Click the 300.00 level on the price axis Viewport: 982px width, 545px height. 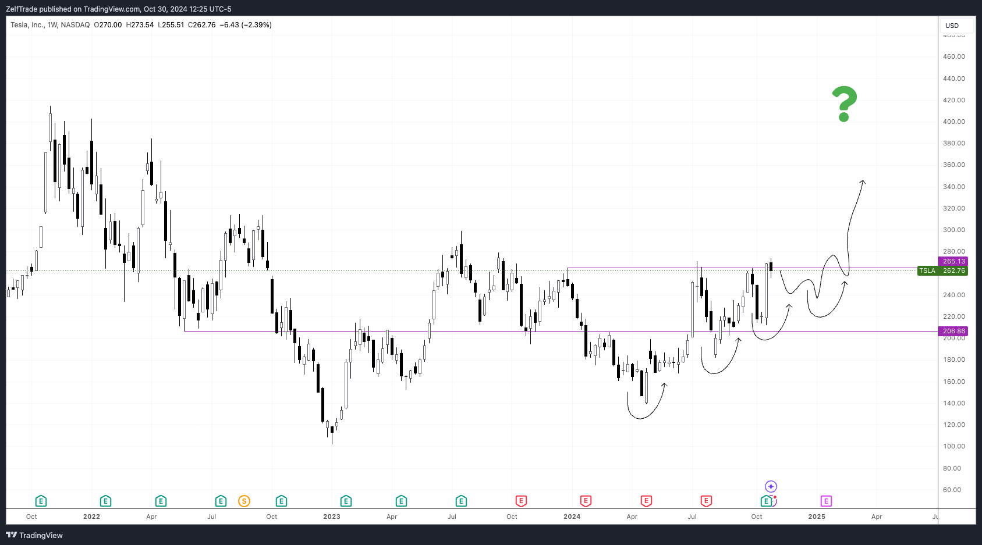[x=953, y=230]
